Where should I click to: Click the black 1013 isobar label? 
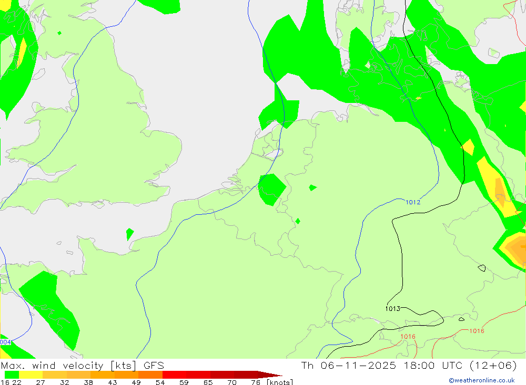(x=393, y=309)
